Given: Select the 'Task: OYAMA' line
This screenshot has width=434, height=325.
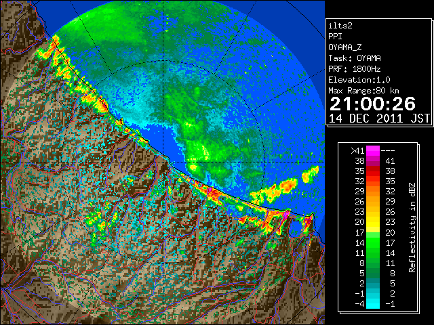Looking at the screenshot, I should [355, 58].
